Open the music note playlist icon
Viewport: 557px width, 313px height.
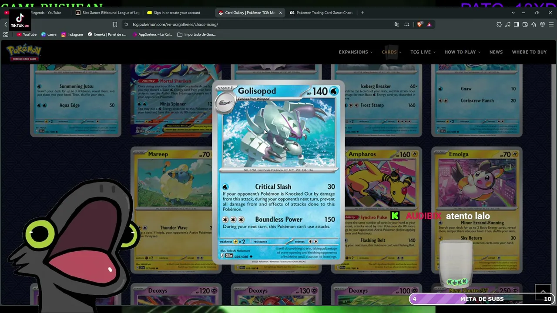(x=508, y=24)
